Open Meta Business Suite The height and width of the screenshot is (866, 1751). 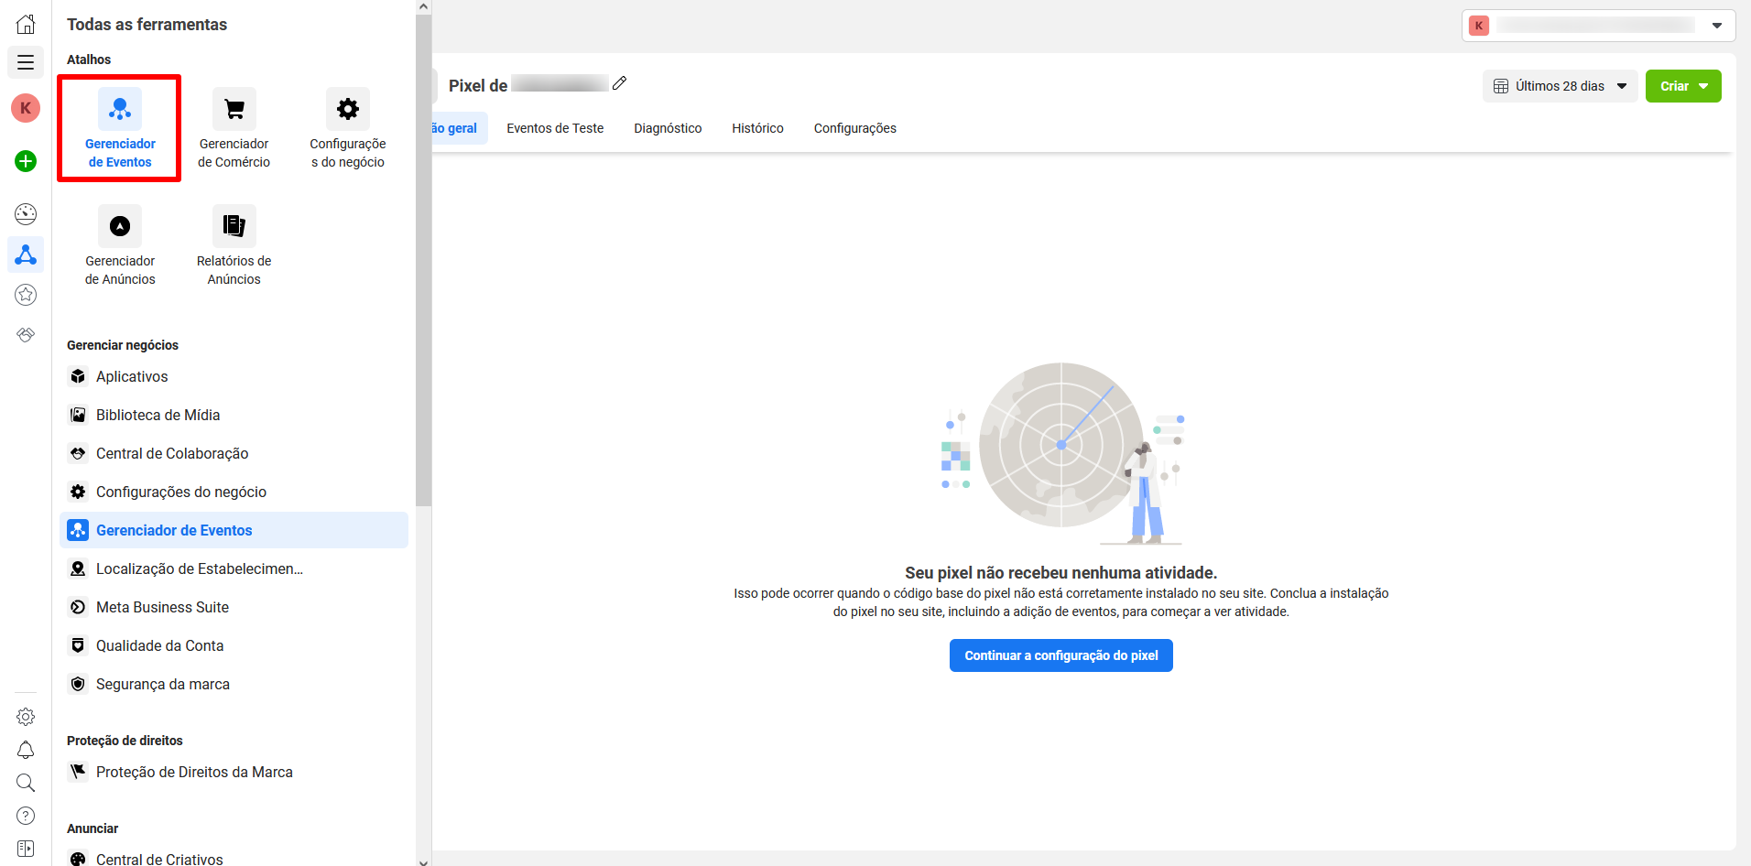click(234, 607)
